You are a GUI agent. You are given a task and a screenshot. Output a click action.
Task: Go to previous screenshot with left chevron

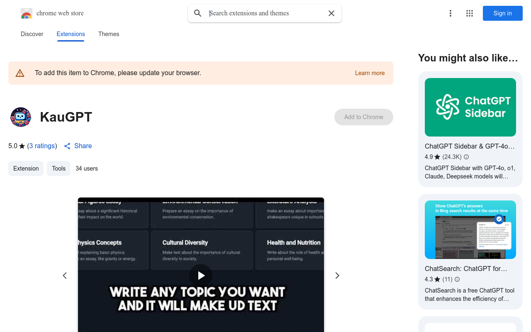pyautogui.click(x=65, y=276)
